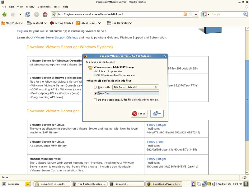The height and width of the screenshot is (187, 249).
Task: Check Do this automatically for files like this
Action: [95, 100]
